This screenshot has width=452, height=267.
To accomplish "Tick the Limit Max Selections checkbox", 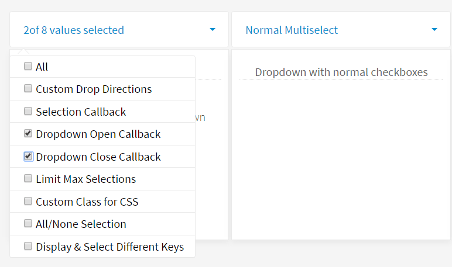I will point(28,179).
